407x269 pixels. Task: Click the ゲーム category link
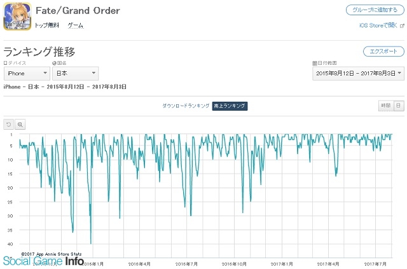[76, 25]
